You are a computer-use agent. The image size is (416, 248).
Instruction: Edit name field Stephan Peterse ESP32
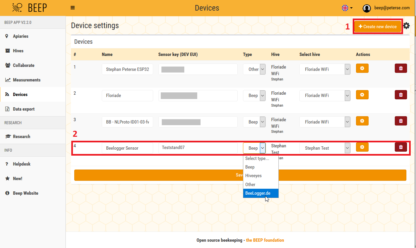coord(127,69)
